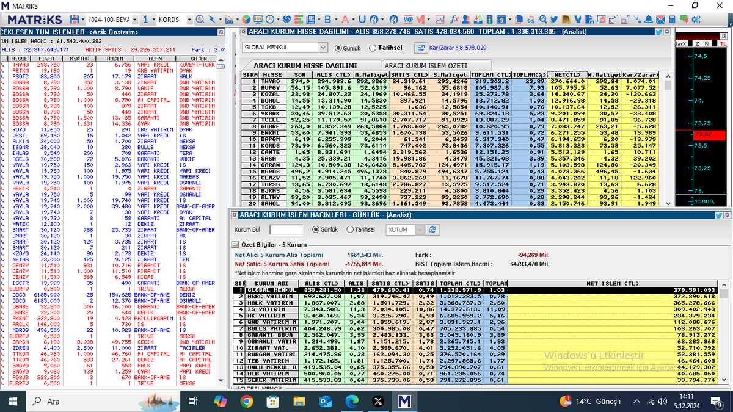Sort left panel by FiYAT column header
733x412 pixels.
46,59
